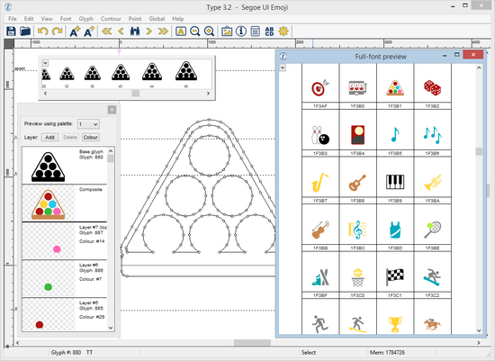Select the saxophone glyph 1F3B7

coord(320,181)
